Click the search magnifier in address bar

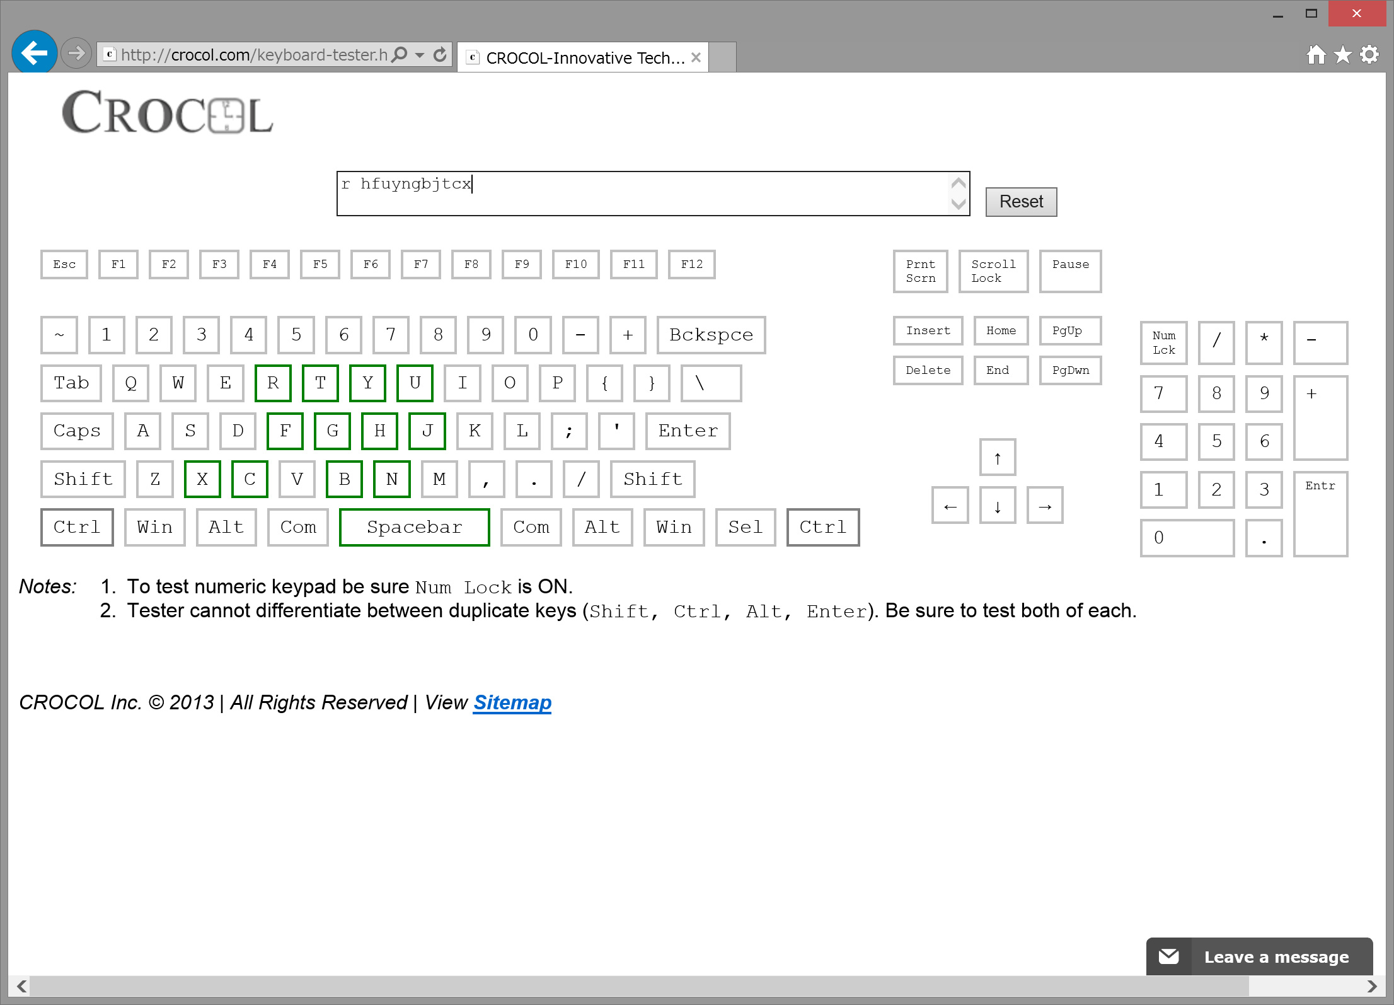[x=400, y=55]
